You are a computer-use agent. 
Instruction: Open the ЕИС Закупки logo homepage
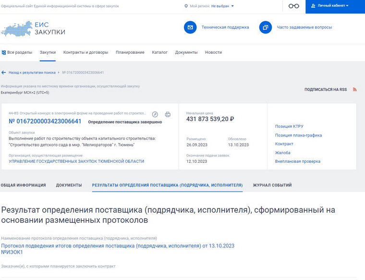click(x=33, y=28)
